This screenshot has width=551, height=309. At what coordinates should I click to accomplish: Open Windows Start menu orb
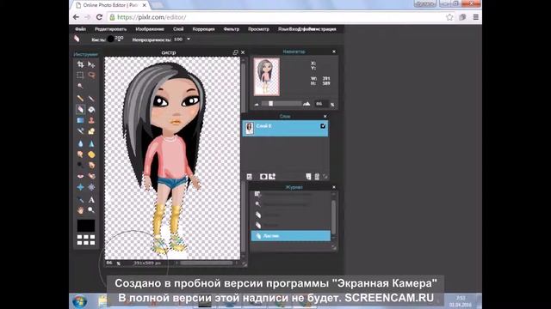pos(79,301)
